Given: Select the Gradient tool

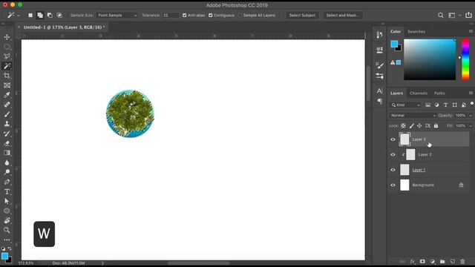Looking at the screenshot, I should (x=7, y=153).
